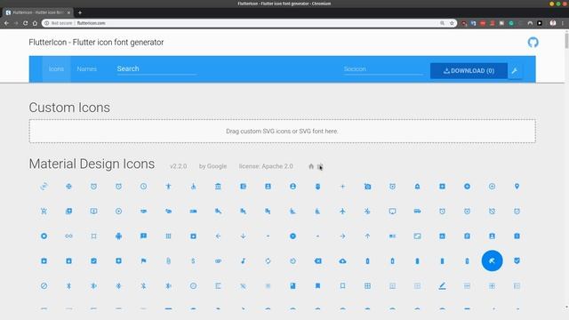Select the airport shuttle bus icon
The height and width of the screenshot is (320, 569).
(x=417, y=212)
